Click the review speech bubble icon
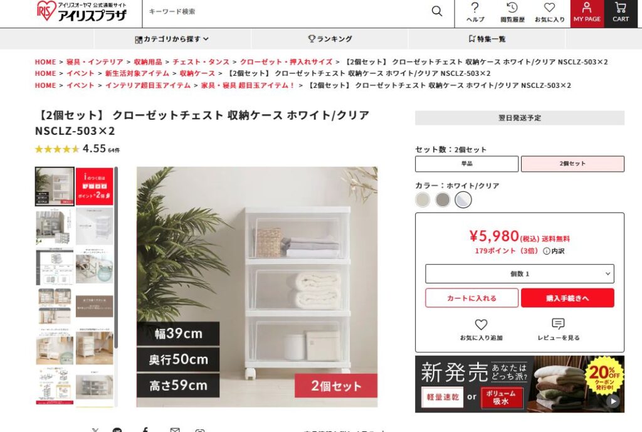This screenshot has height=432, width=642. coord(558,324)
